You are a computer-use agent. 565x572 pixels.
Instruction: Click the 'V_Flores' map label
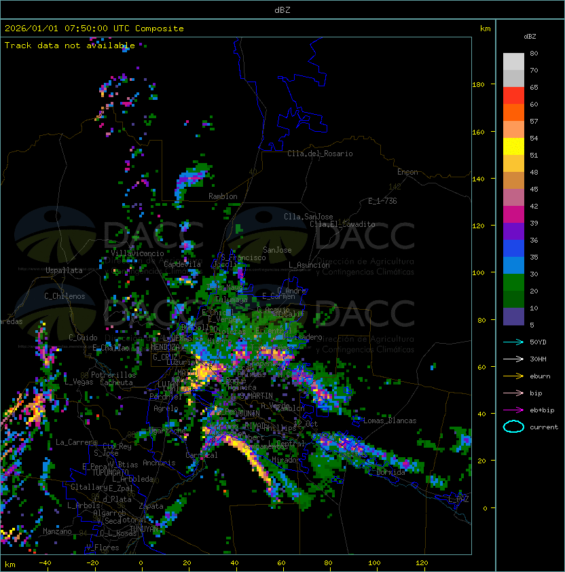coord(103,548)
